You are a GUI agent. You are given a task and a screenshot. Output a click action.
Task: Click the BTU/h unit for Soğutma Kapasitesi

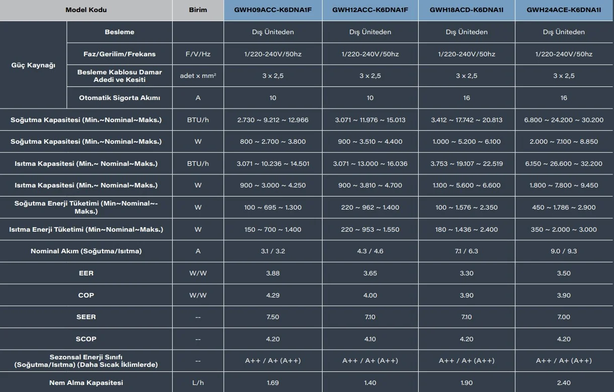[198, 120]
